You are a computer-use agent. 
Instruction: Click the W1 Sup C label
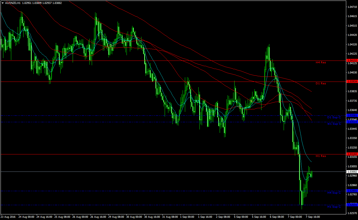334,124
